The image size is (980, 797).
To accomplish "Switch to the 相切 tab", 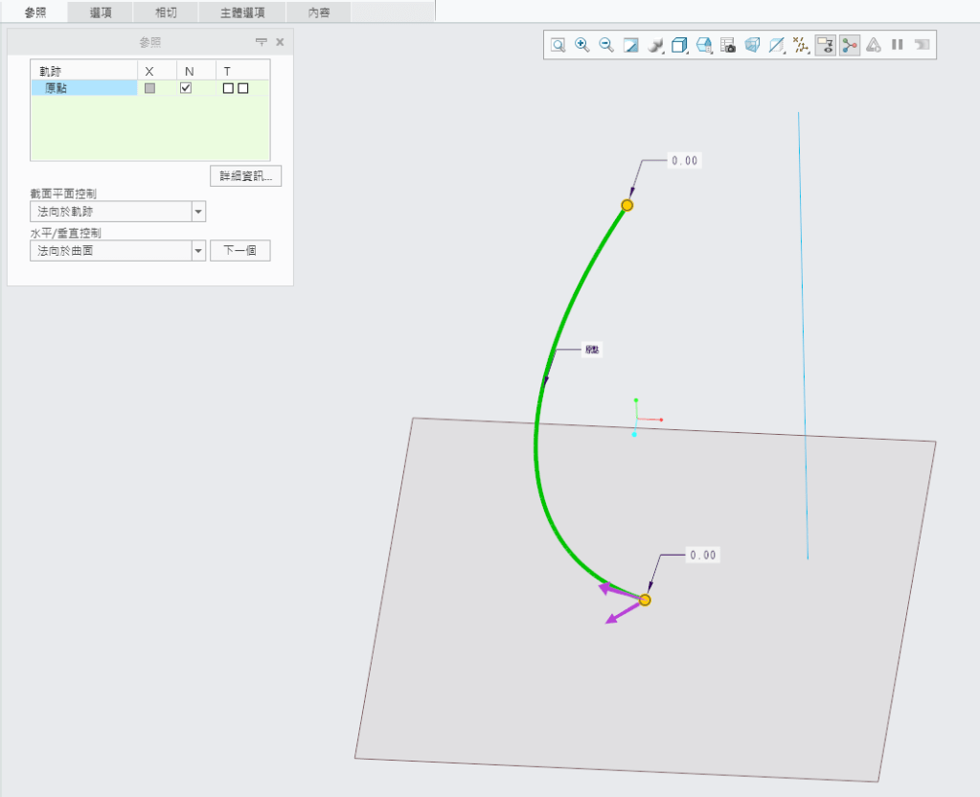I will pos(166,11).
